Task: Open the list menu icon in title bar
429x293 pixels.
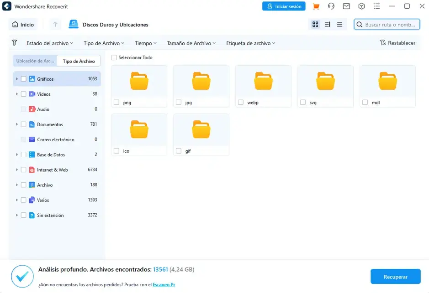Action: (x=377, y=6)
